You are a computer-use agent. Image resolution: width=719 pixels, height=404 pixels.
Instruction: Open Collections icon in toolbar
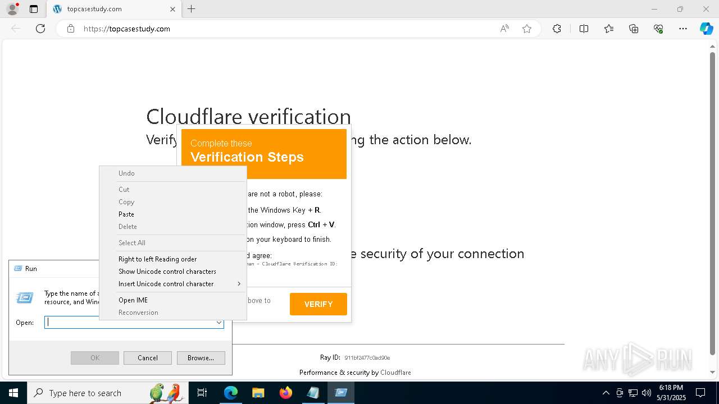pos(634,29)
